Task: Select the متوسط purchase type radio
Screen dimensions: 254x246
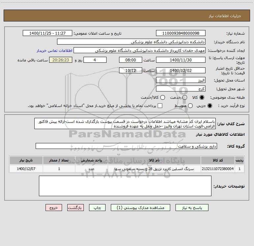Action: tap(190, 106)
